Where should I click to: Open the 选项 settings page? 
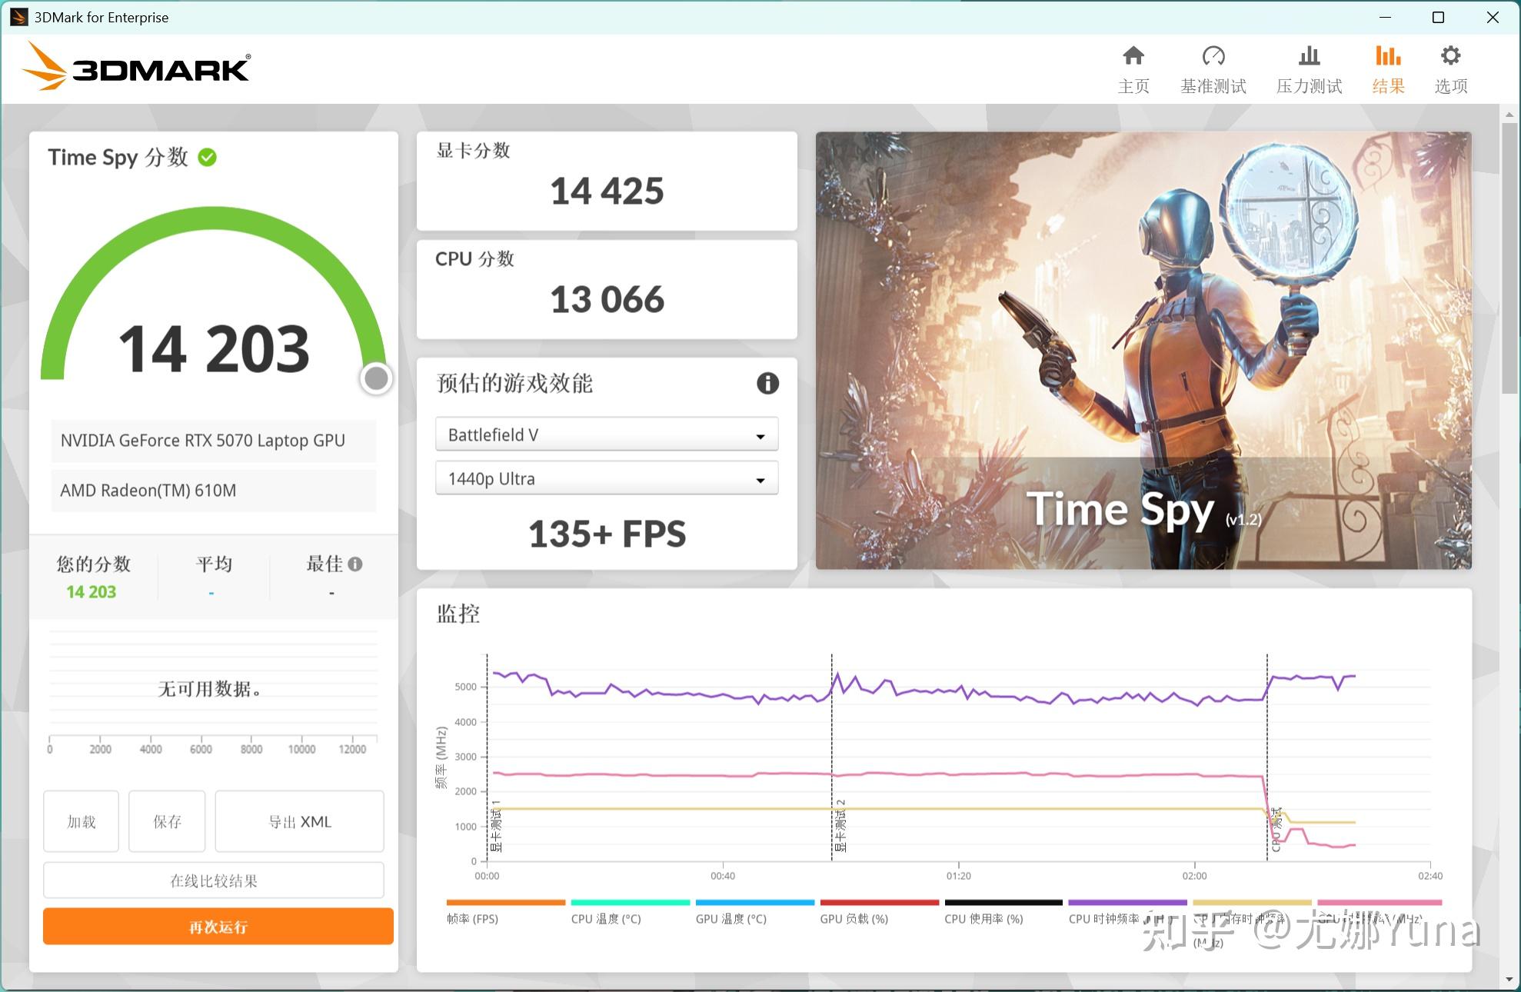[x=1450, y=68]
